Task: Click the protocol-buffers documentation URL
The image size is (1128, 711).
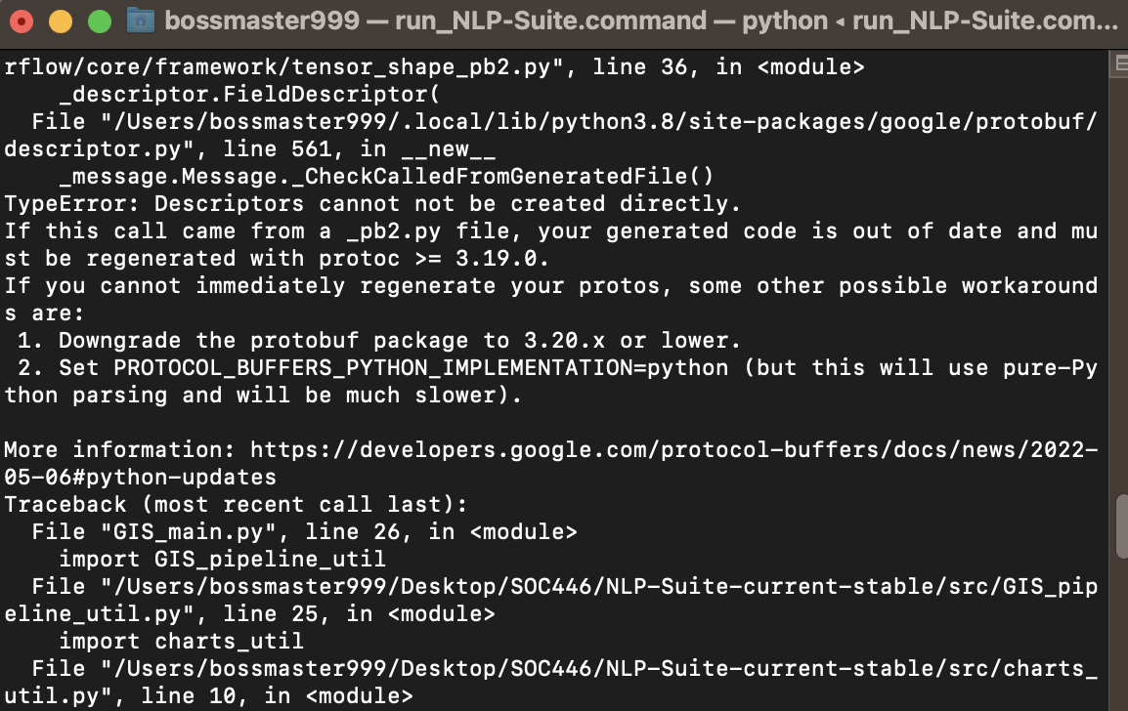Action: 674,449
